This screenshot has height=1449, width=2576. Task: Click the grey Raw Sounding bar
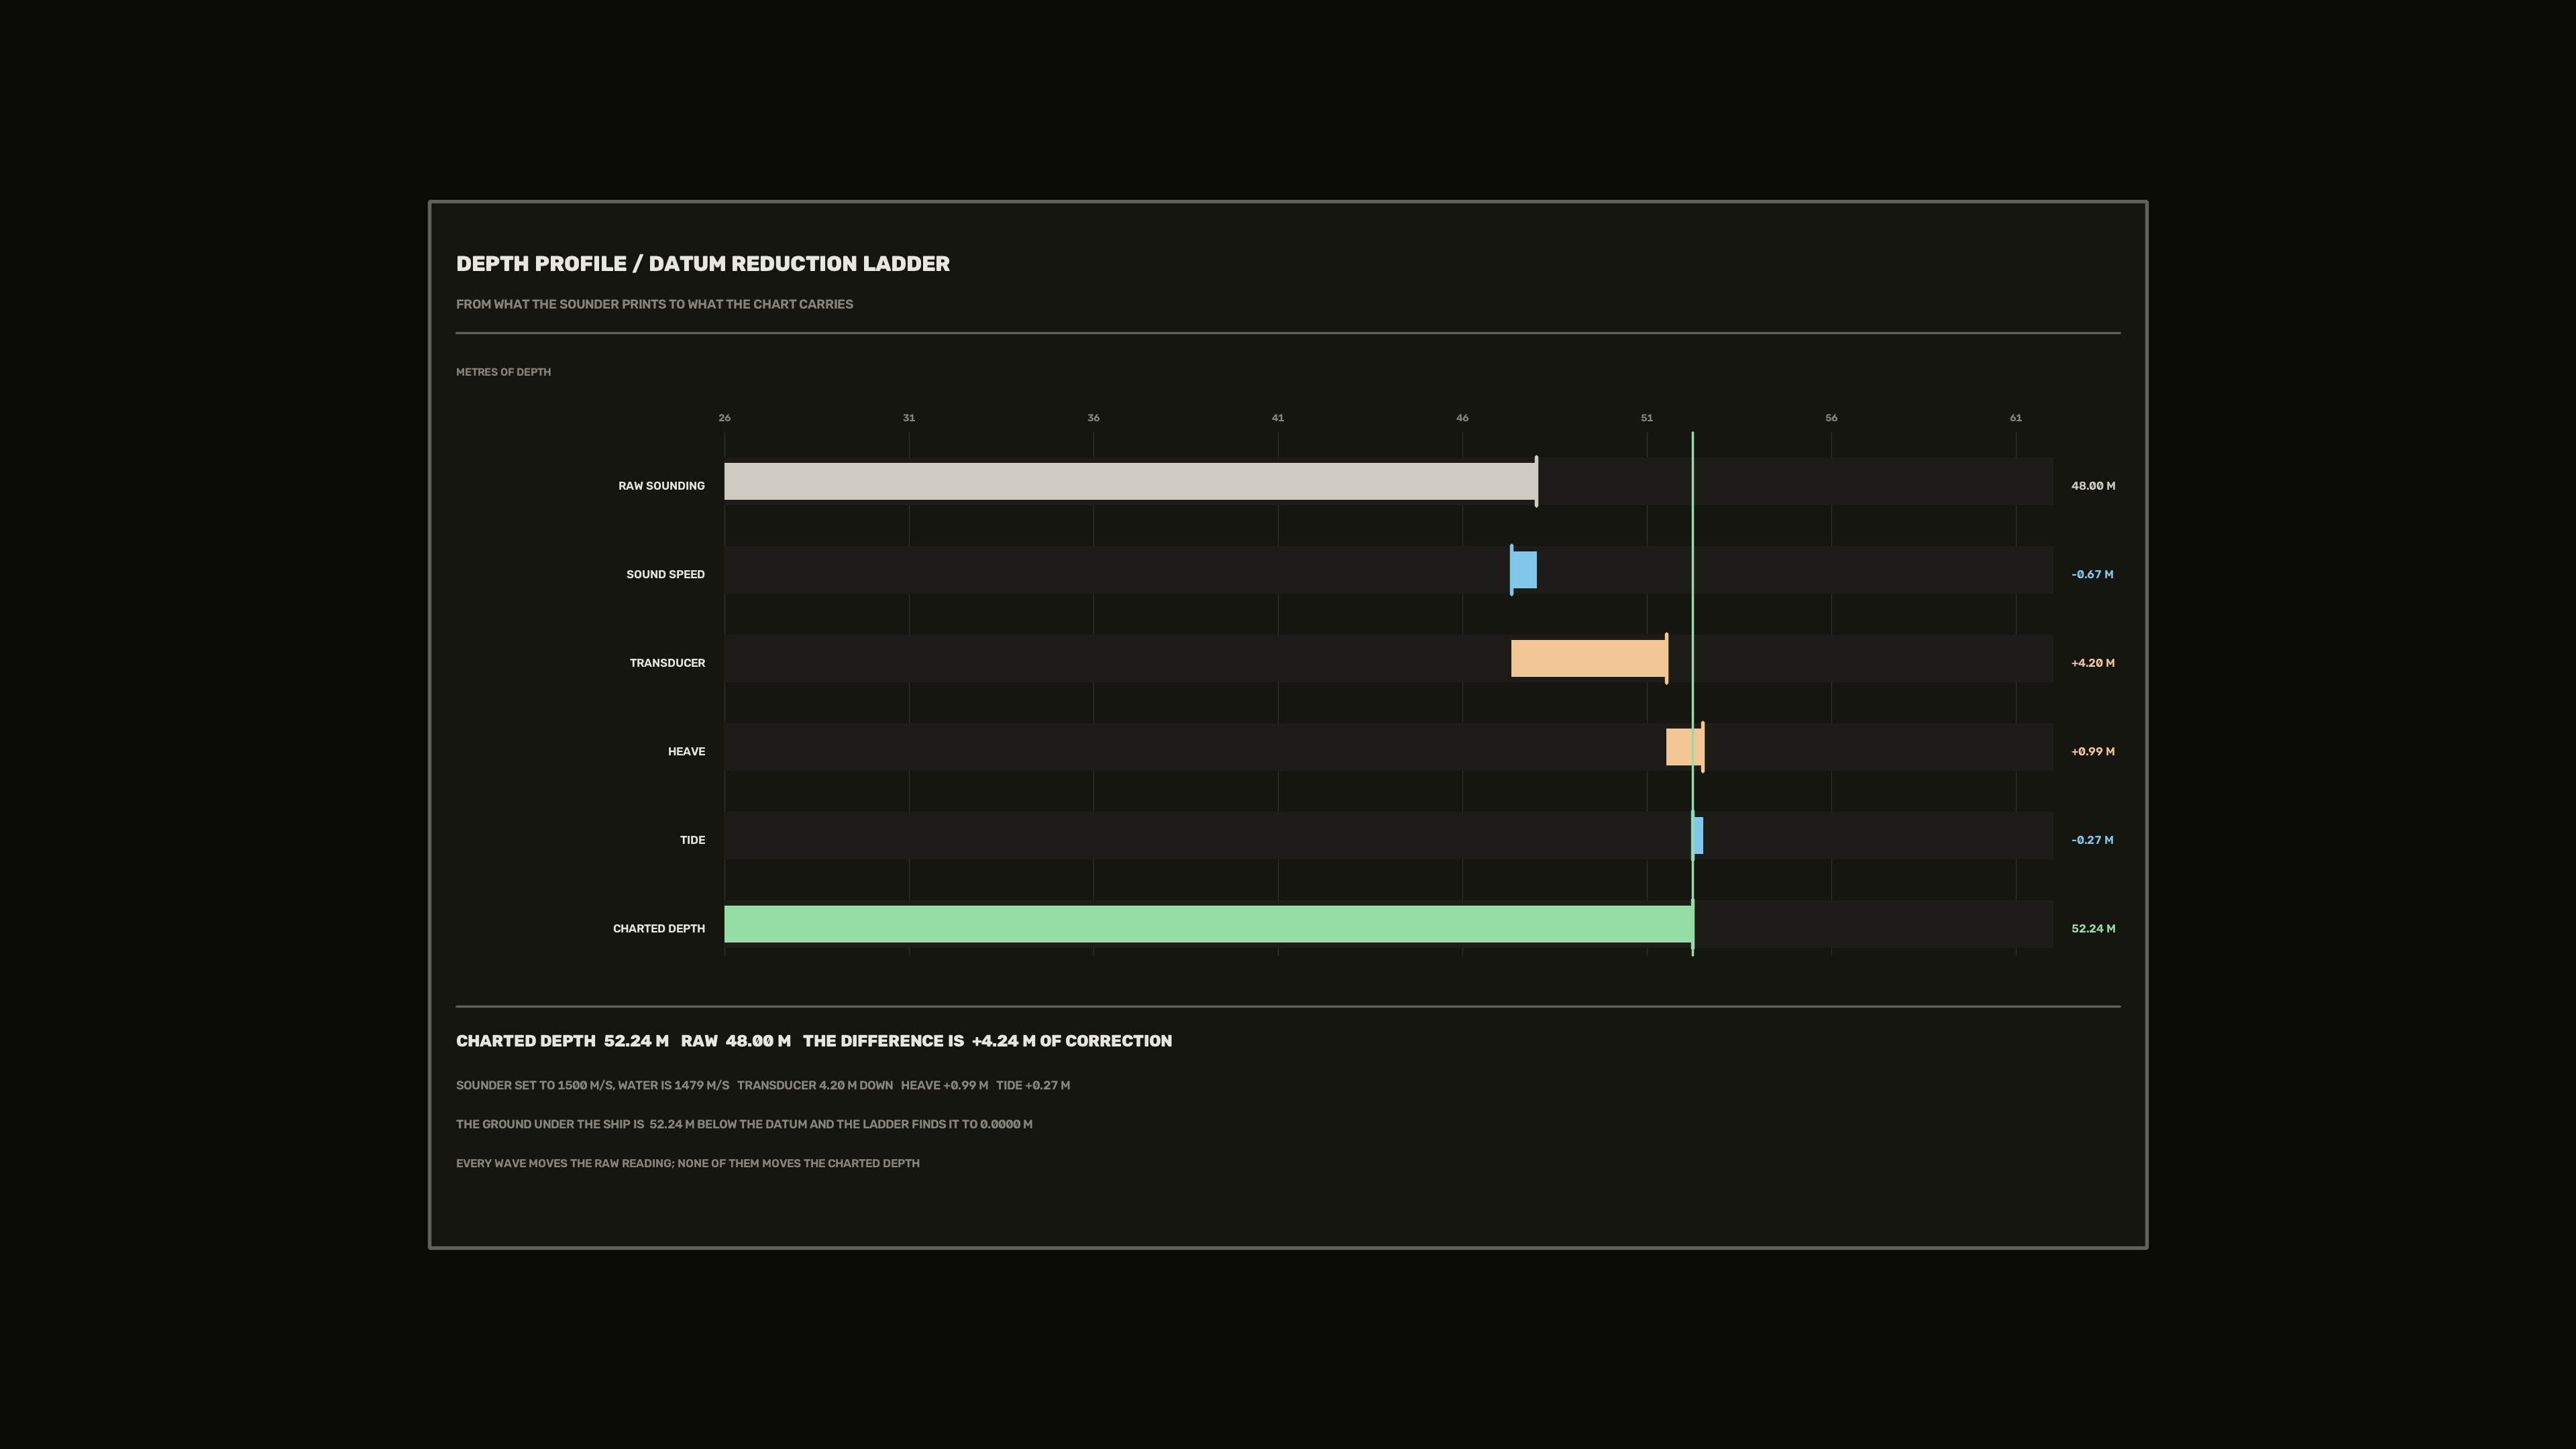tap(1130, 481)
